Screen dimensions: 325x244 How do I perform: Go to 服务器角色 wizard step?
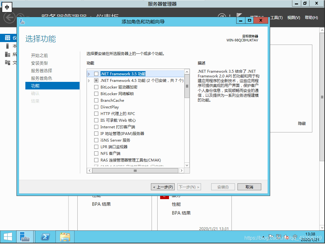coord(42,78)
